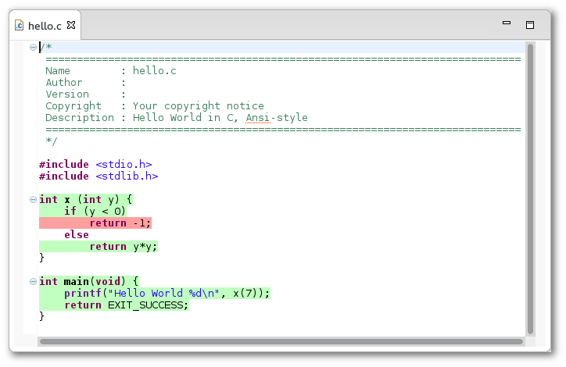
Task: Click the 'int main(void) {' line
Action: tap(89, 282)
